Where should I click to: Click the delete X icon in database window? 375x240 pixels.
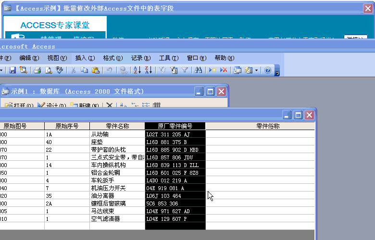[x=109, y=105]
